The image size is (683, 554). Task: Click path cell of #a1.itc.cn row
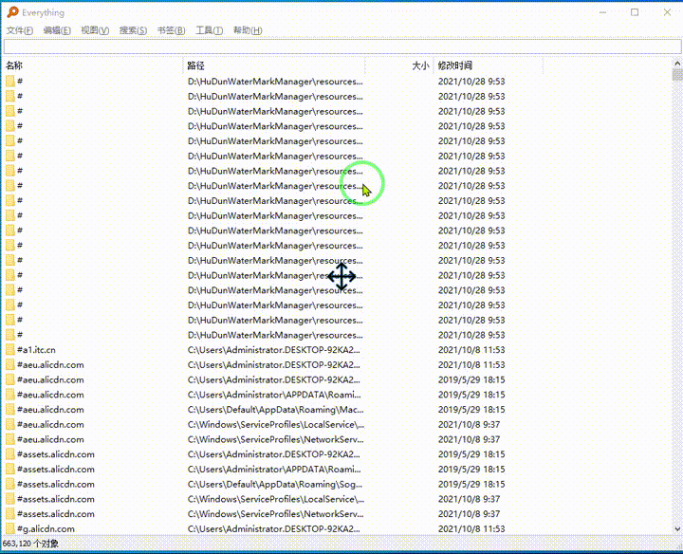point(274,350)
